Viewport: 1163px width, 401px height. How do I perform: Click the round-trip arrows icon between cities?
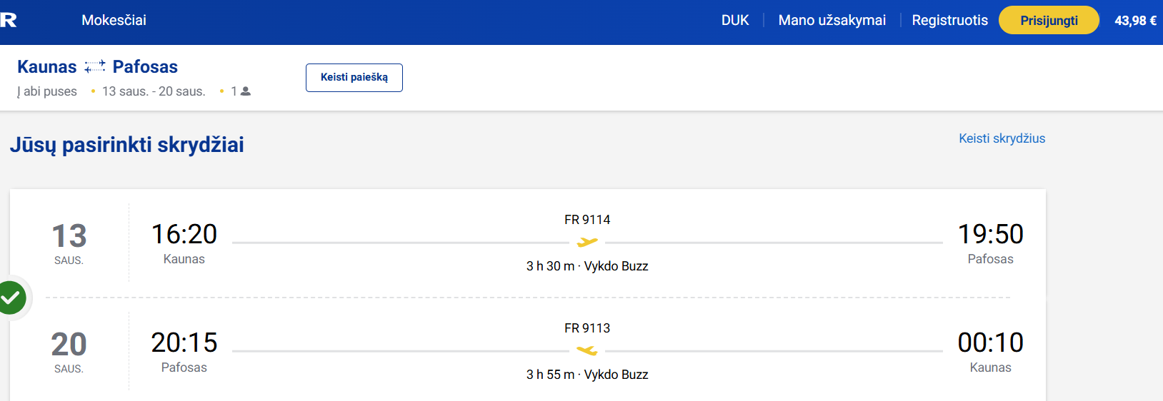95,67
